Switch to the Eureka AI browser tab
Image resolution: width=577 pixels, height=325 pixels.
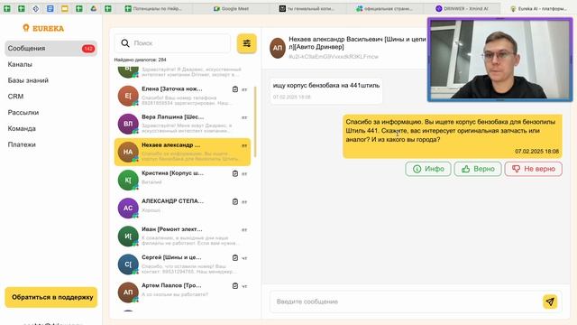click(539, 8)
